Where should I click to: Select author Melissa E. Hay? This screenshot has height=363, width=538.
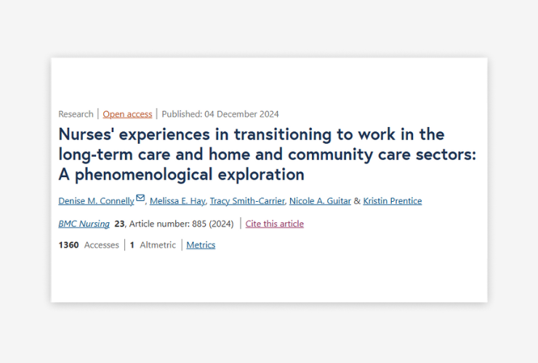click(177, 201)
